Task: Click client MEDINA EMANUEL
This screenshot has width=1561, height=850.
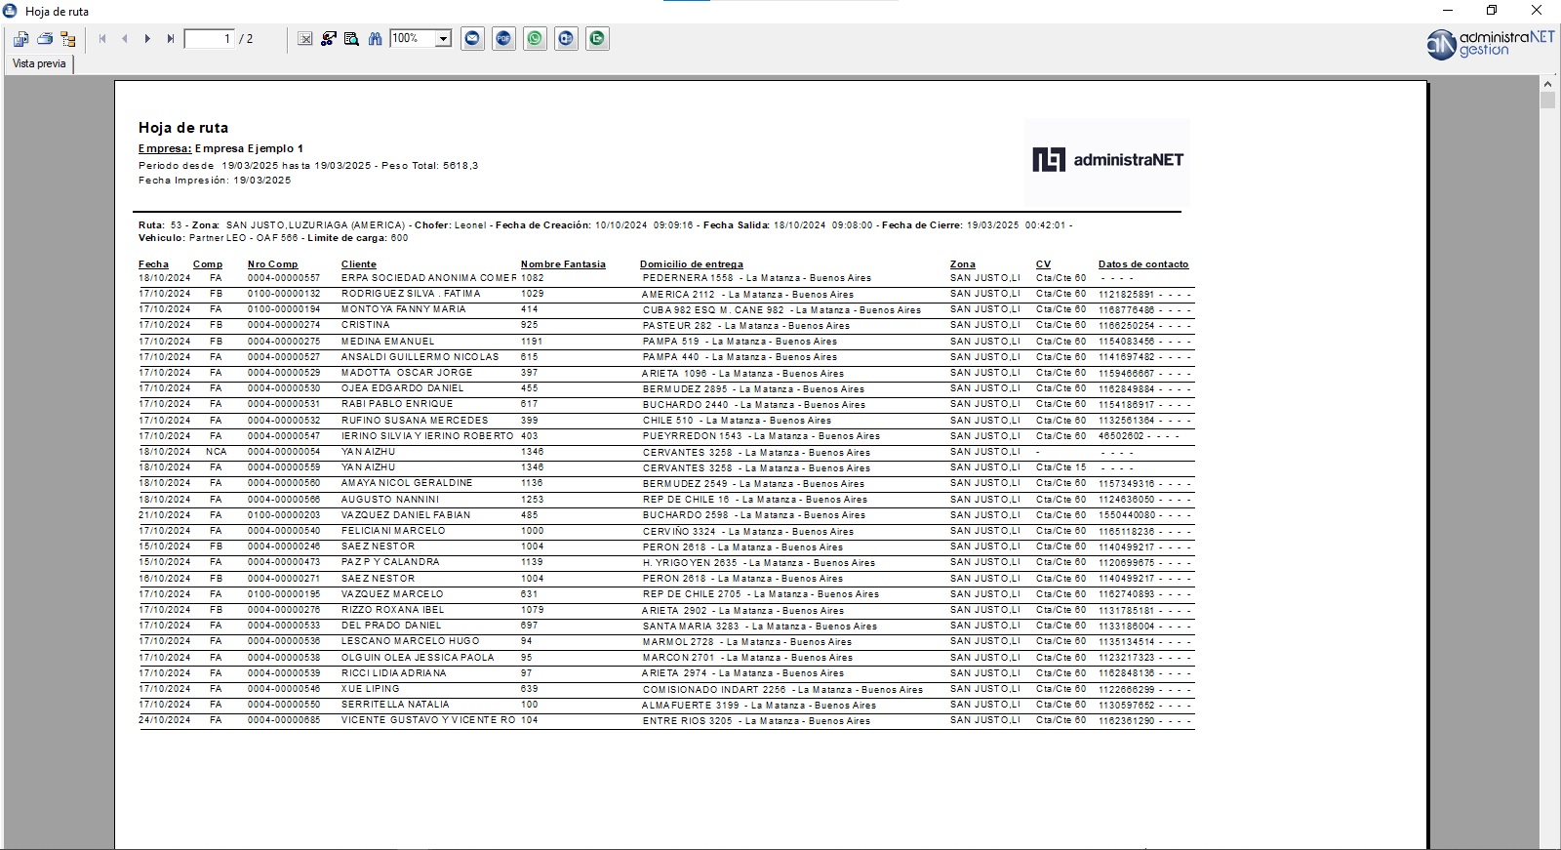Action: click(x=387, y=342)
